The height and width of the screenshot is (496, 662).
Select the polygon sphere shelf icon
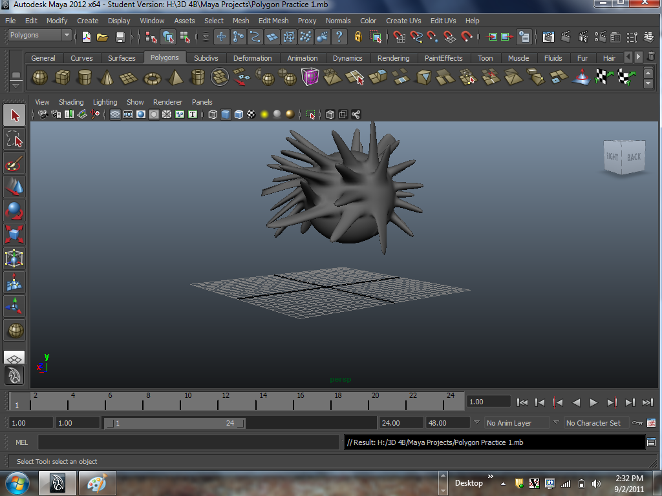pos(40,77)
